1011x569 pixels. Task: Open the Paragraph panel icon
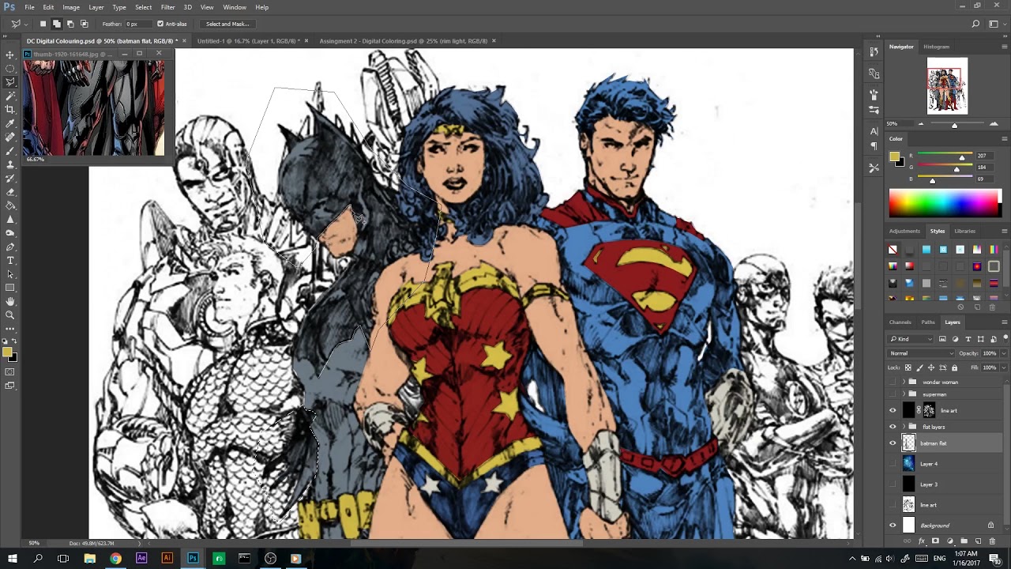(874, 145)
